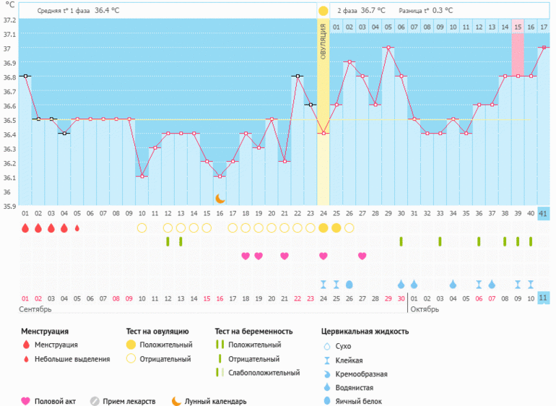Click the green pregnancy test bar on day 12
Viewport: 556px width, 406px height.
point(168,241)
